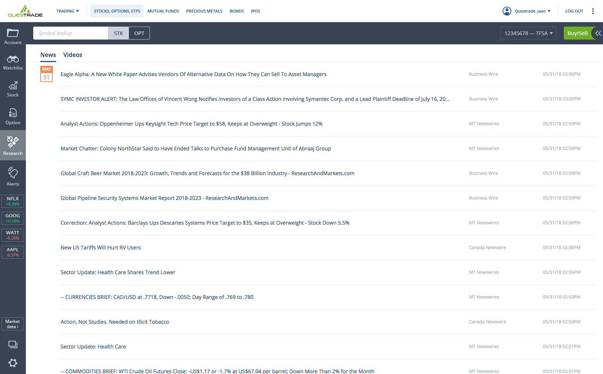Click 05/31/18 02:56PM timestamp

562,272
